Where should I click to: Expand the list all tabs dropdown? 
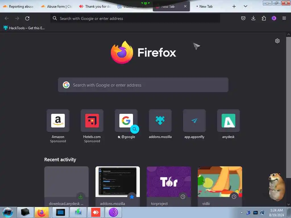tap(245, 6)
